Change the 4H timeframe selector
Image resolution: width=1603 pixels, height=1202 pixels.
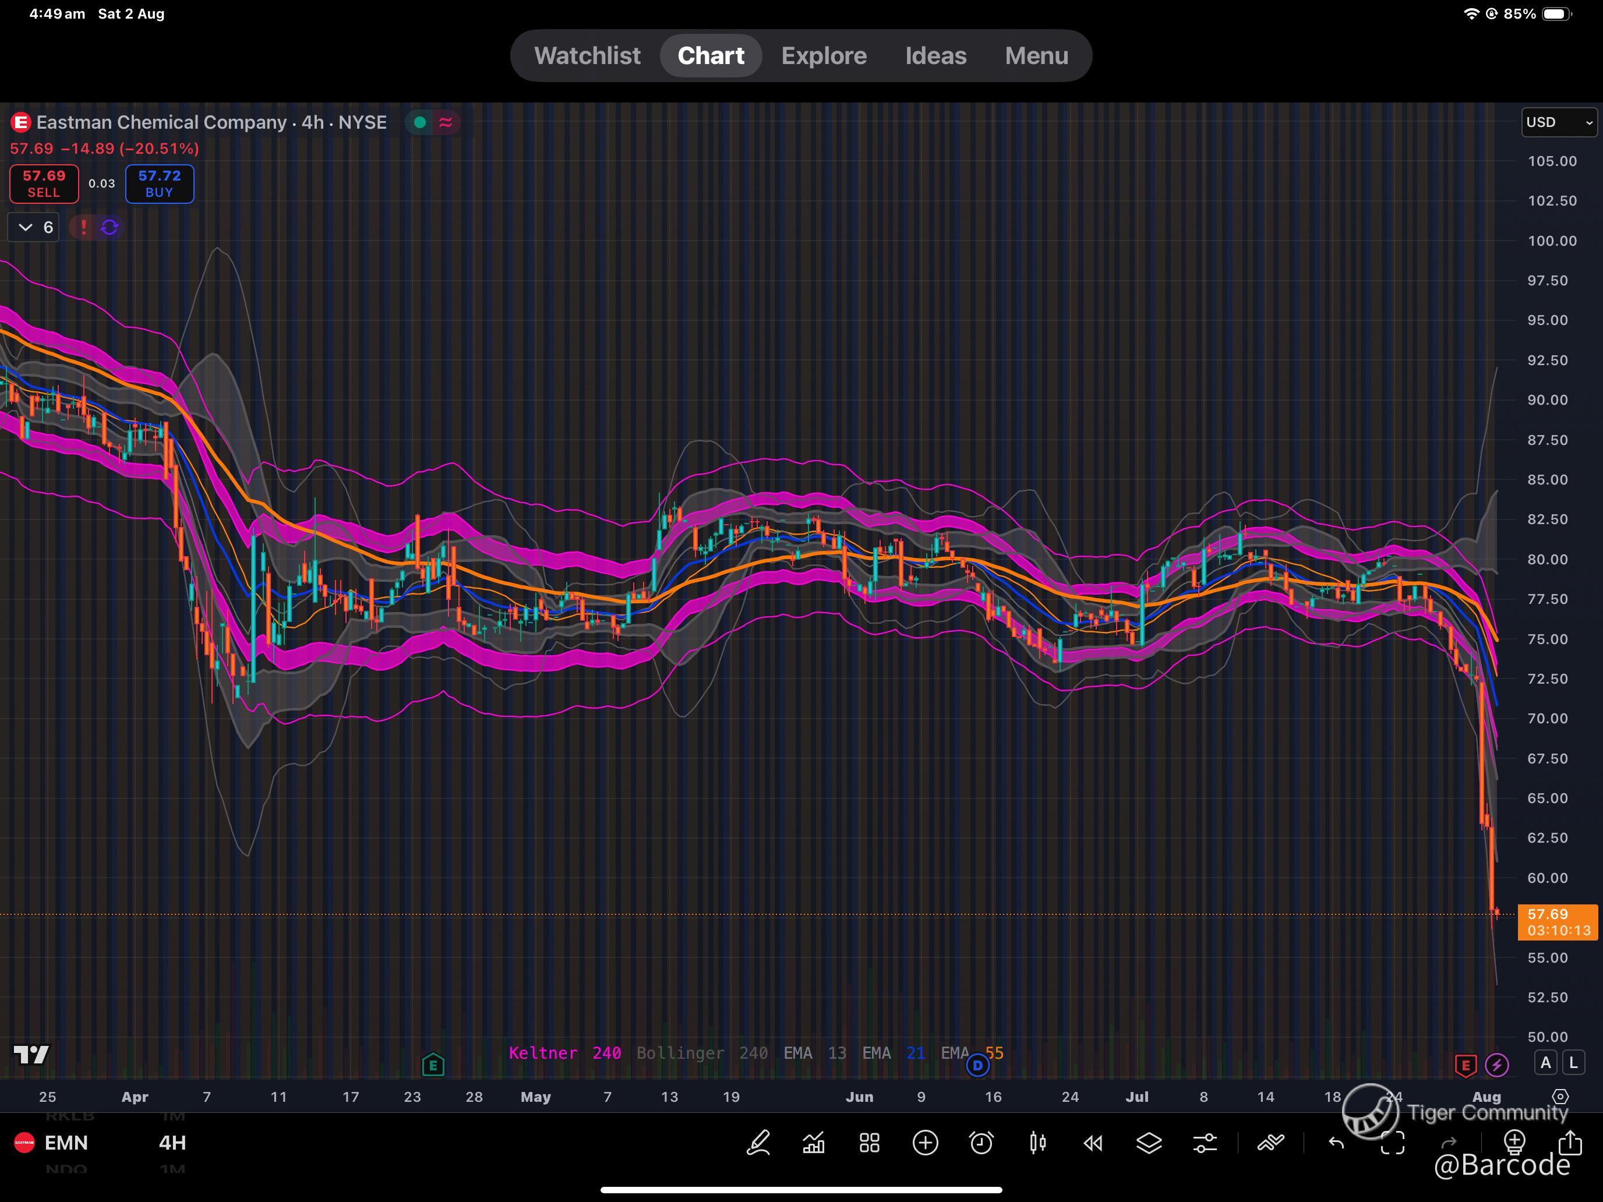coord(172,1143)
